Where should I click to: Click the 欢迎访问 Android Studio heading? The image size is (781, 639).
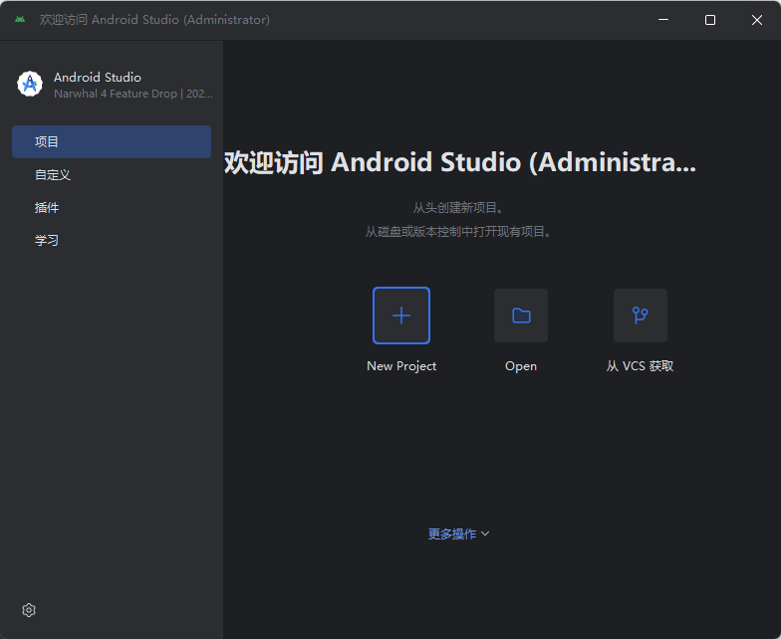pyautogui.click(x=459, y=162)
